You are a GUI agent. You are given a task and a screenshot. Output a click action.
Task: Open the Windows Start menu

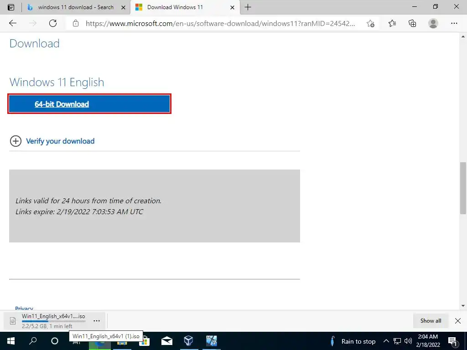coord(11,341)
